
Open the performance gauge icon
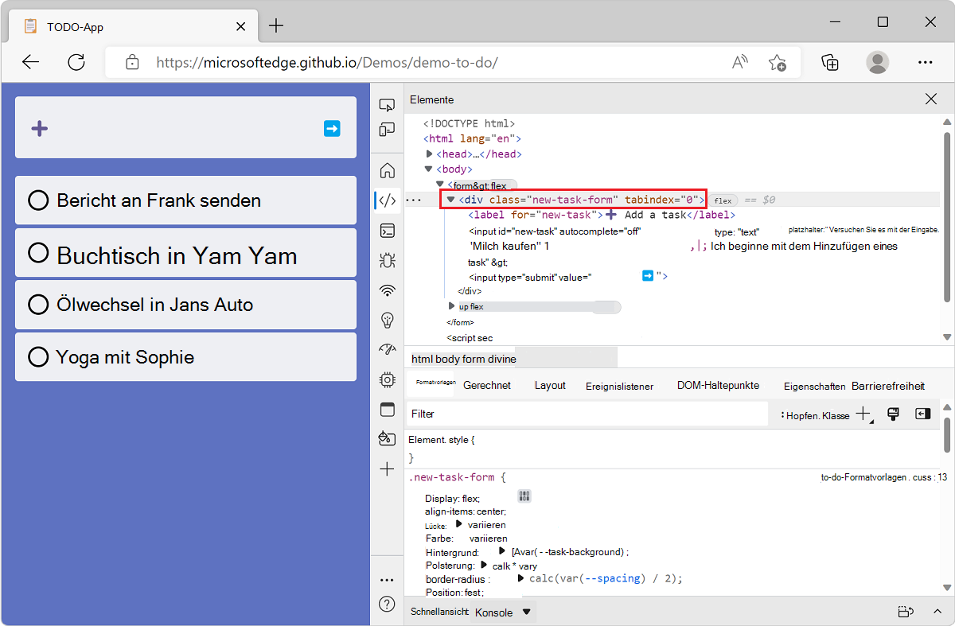[x=387, y=348]
